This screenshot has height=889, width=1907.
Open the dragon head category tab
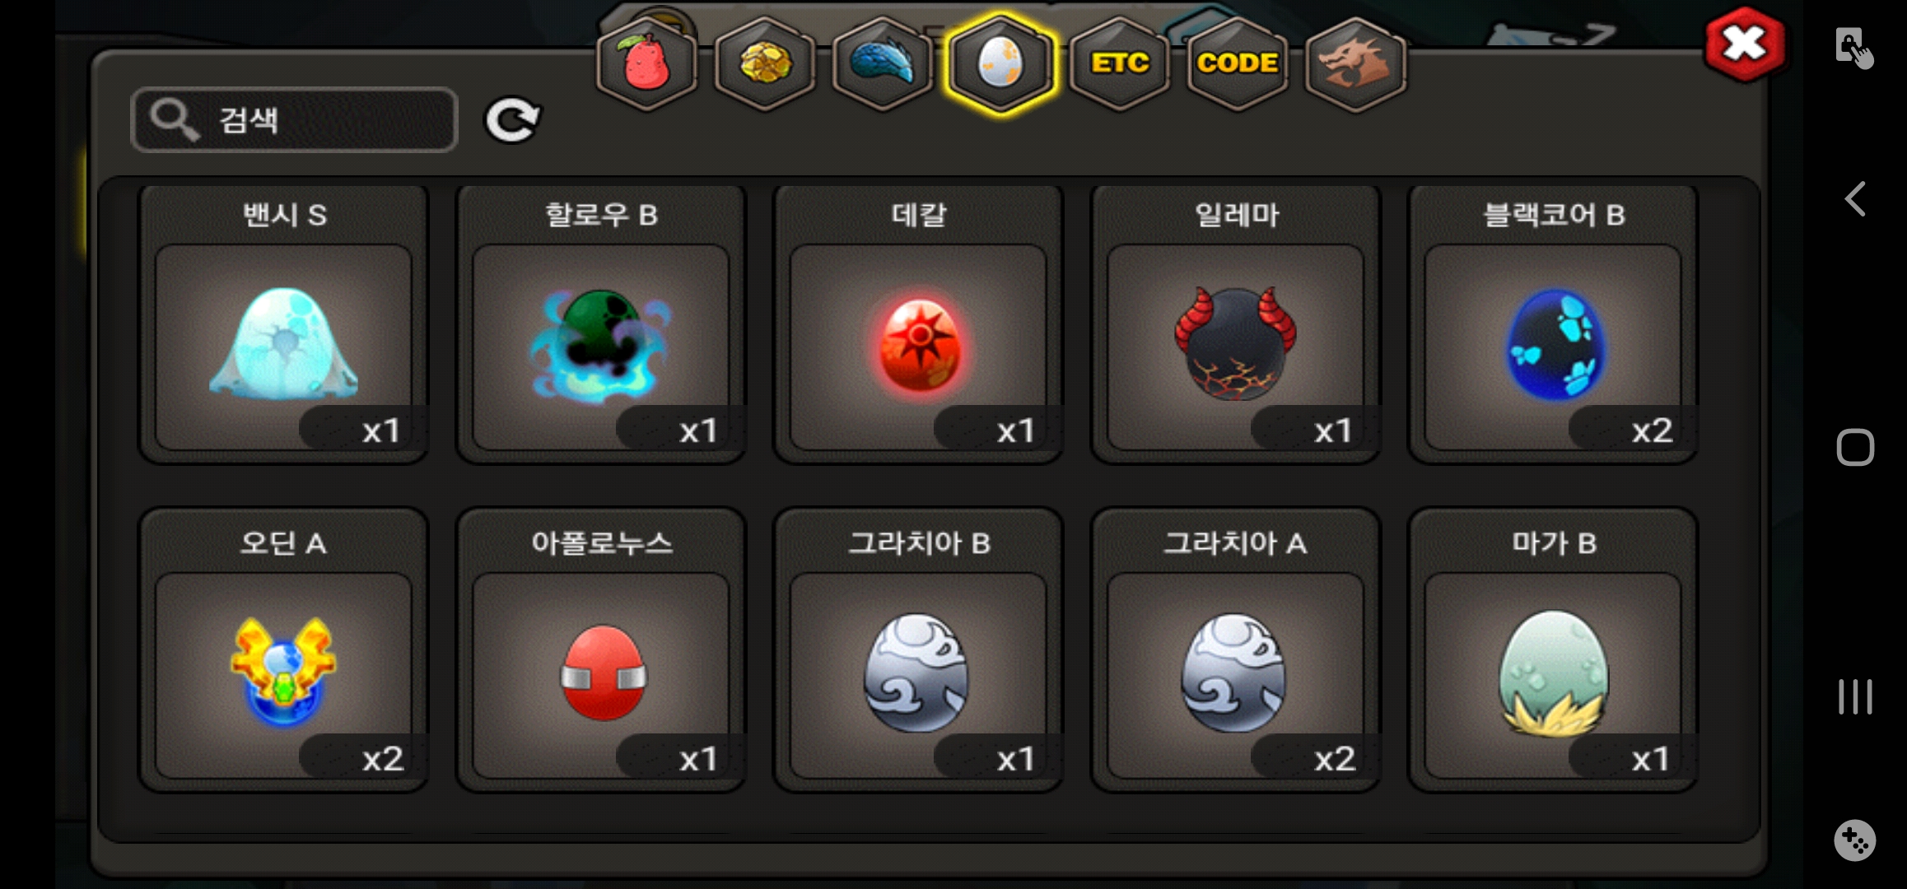1355,64
